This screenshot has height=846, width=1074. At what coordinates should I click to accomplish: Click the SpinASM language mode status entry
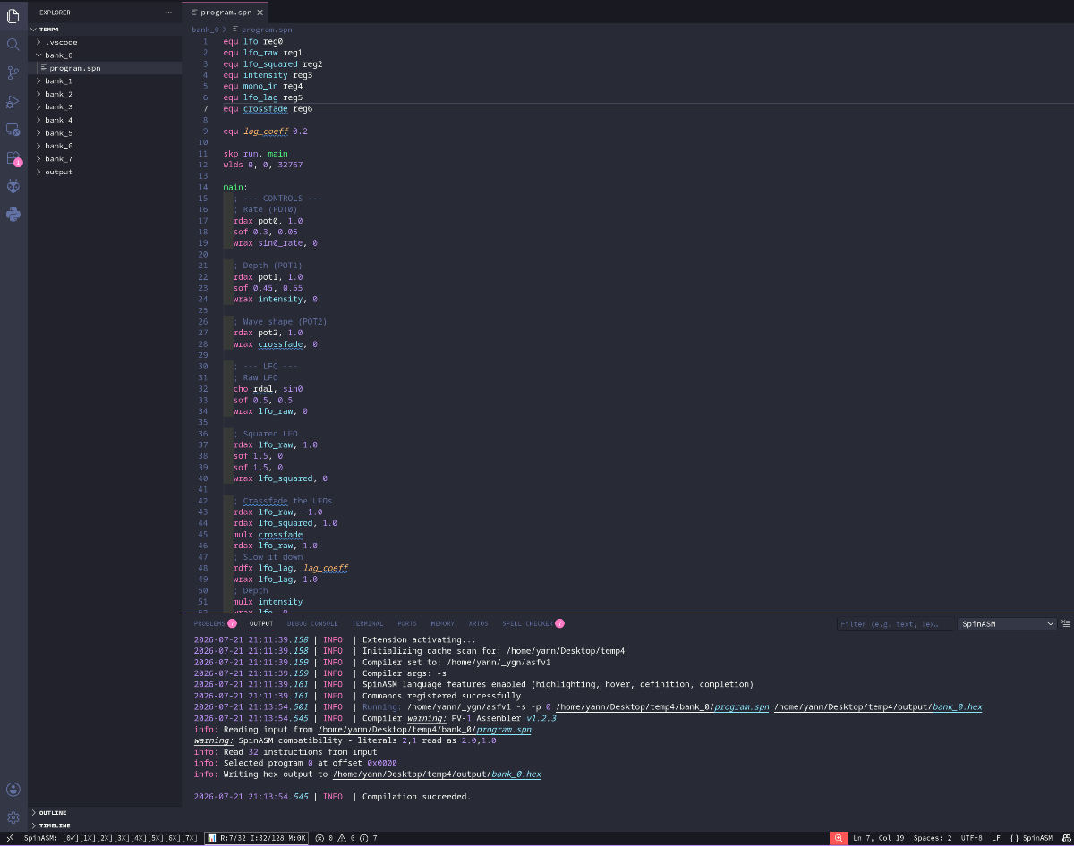[1030, 838]
